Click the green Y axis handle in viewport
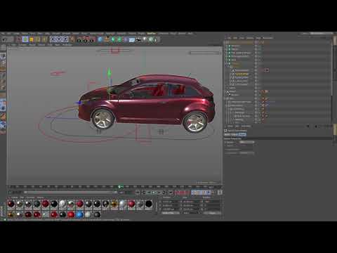This screenshot has height=253, width=337. coord(109,72)
